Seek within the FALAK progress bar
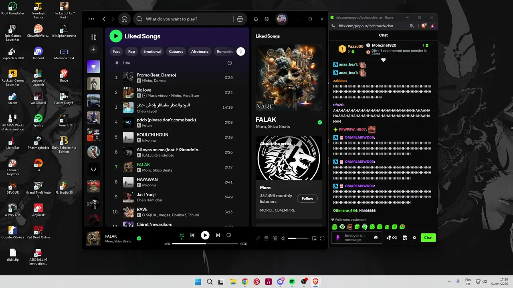Screen dimensions: 513x288 coord(205,244)
